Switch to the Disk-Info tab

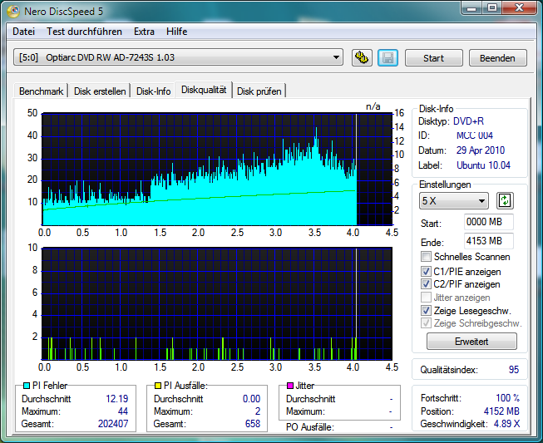[153, 91]
